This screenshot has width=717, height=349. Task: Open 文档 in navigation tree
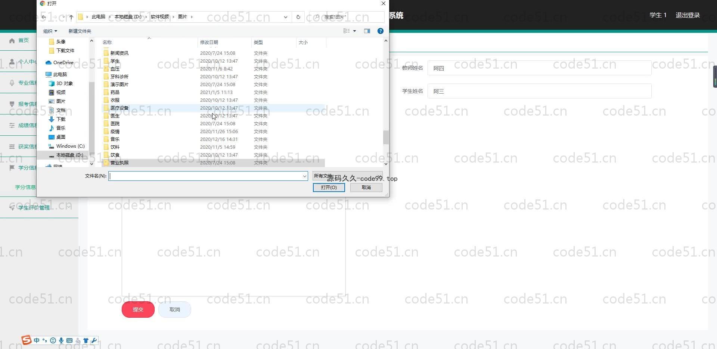(x=57, y=110)
